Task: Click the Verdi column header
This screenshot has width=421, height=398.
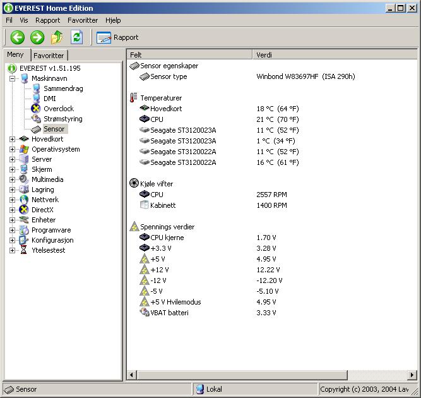Action: [x=316, y=55]
